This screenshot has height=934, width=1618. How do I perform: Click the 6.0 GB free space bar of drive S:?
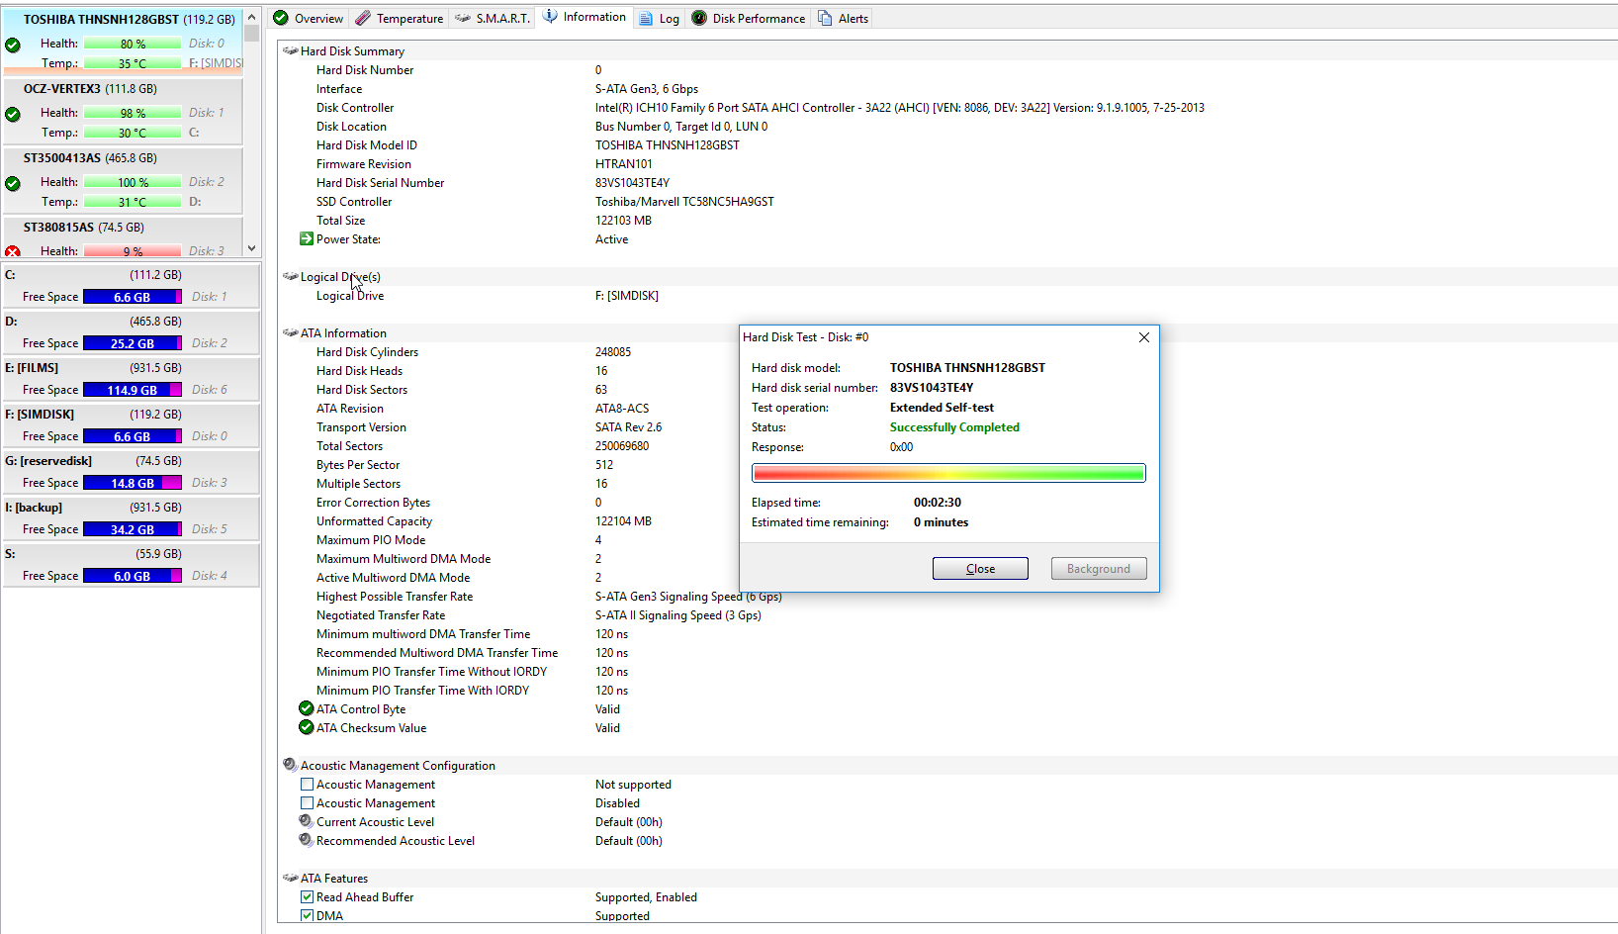pos(133,576)
